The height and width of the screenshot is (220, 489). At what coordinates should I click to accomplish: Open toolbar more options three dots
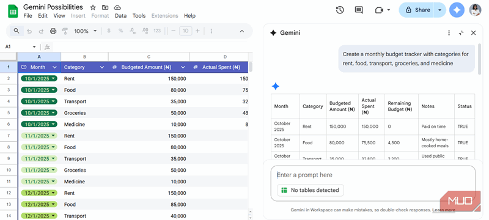(211, 31)
